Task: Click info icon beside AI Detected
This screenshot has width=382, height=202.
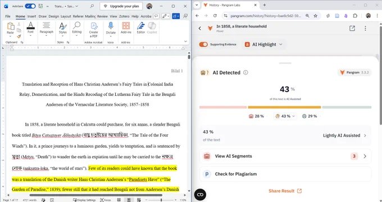Action: click(x=245, y=72)
